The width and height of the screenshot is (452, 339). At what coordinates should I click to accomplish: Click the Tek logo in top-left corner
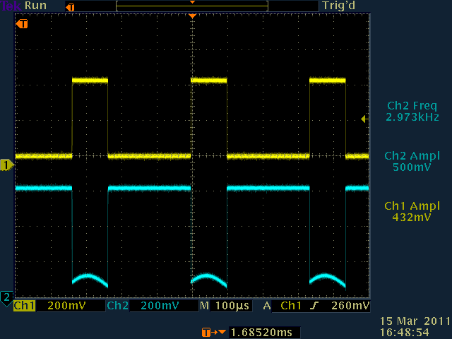point(10,6)
